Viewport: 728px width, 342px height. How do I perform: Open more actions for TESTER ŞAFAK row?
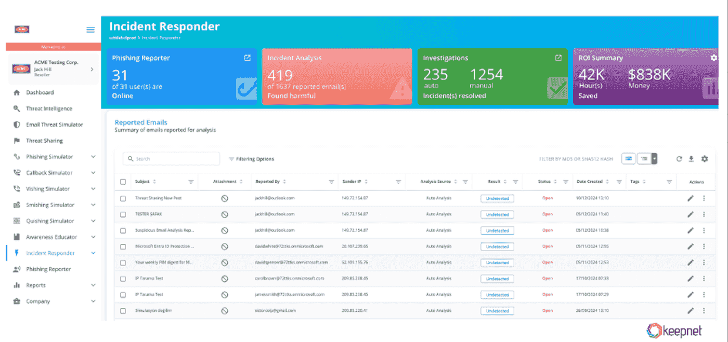tap(704, 214)
